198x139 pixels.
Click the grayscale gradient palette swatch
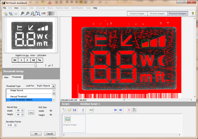coord(53,14)
